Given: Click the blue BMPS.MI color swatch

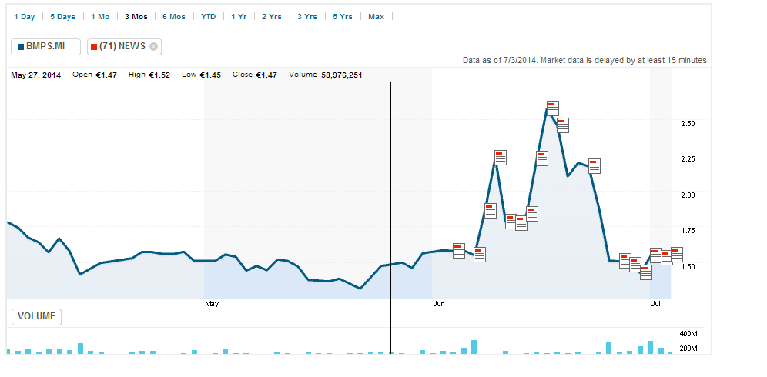Looking at the screenshot, I should click(x=21, y=47).
